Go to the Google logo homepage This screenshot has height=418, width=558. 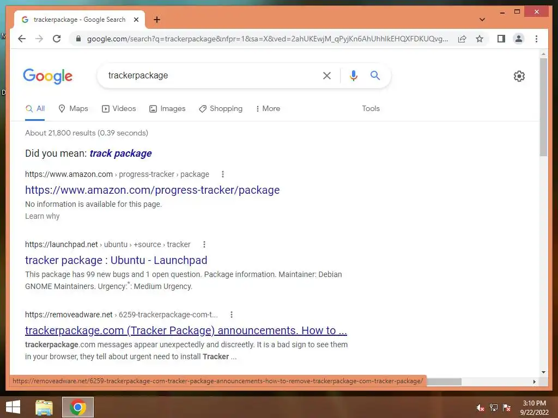pos(48,76)
